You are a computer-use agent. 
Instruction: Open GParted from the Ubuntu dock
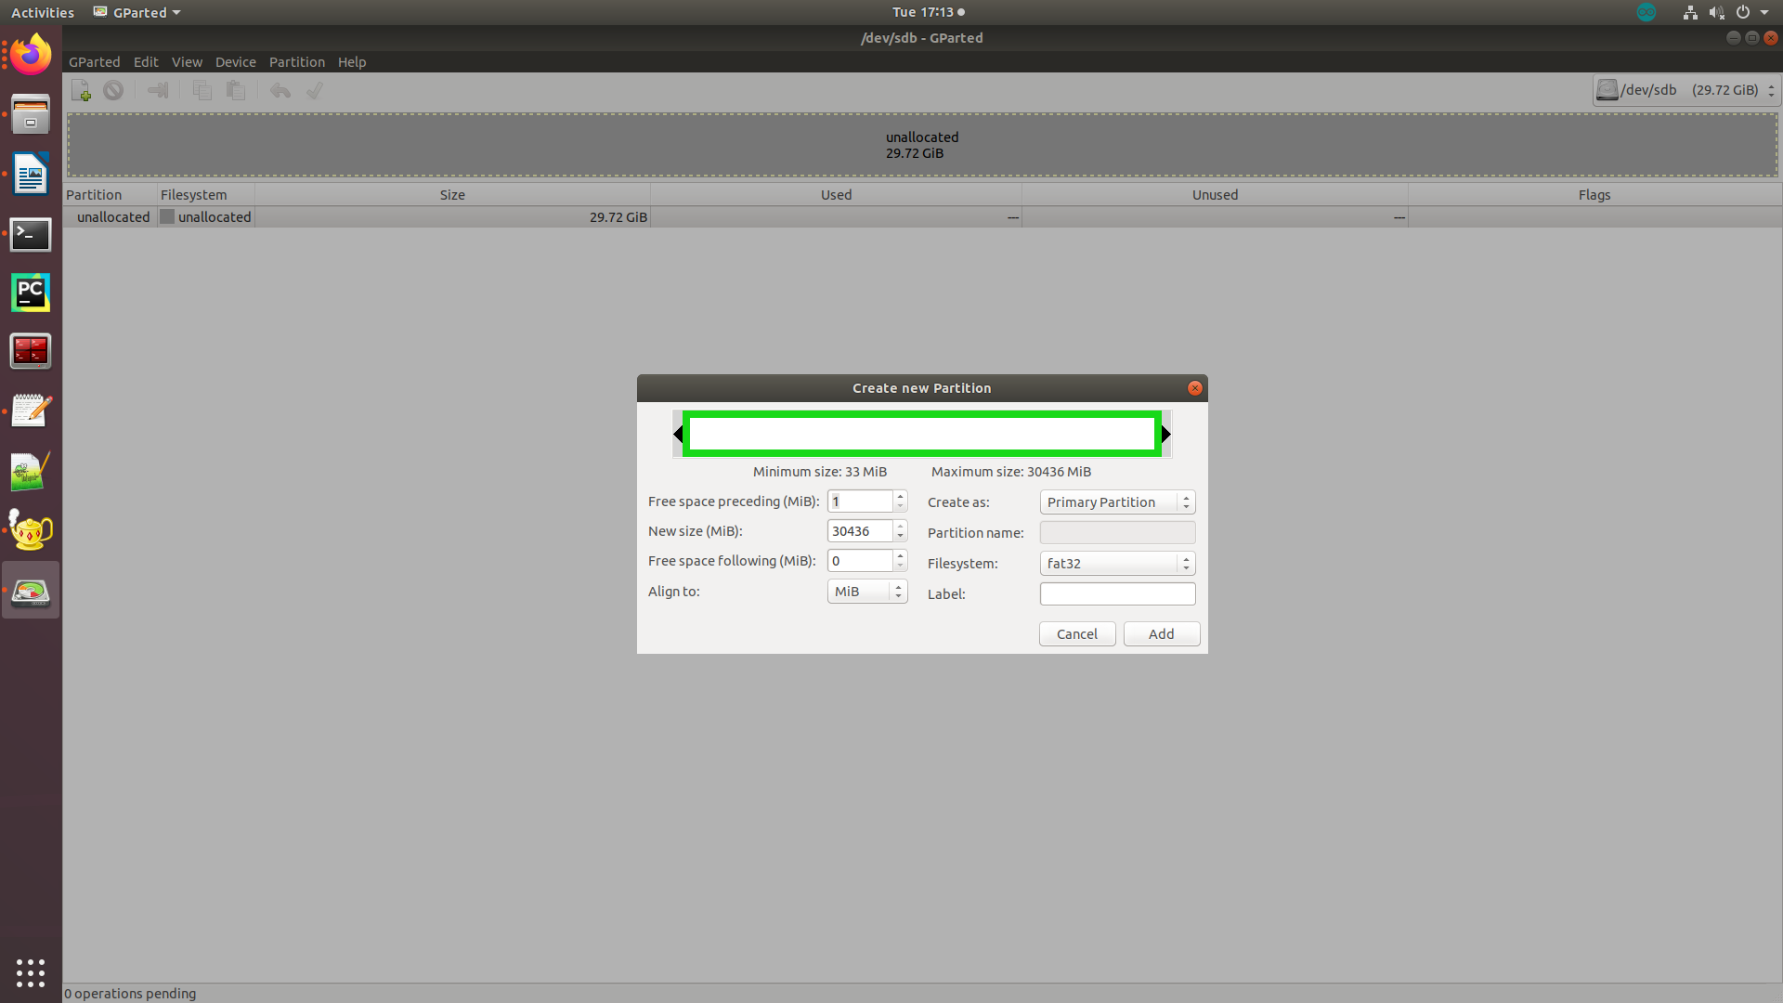pos(31,589)
